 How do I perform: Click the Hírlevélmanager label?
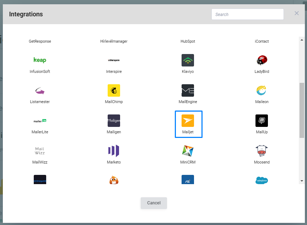pos(114,41)
